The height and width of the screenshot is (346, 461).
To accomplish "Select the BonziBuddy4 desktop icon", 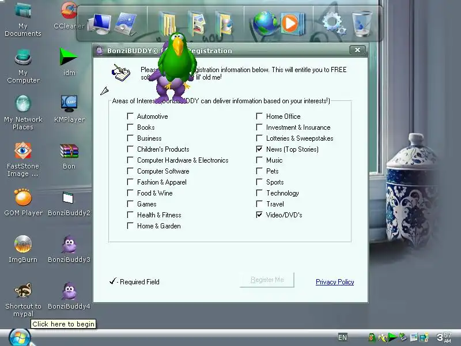I will [x=69, y=296].
